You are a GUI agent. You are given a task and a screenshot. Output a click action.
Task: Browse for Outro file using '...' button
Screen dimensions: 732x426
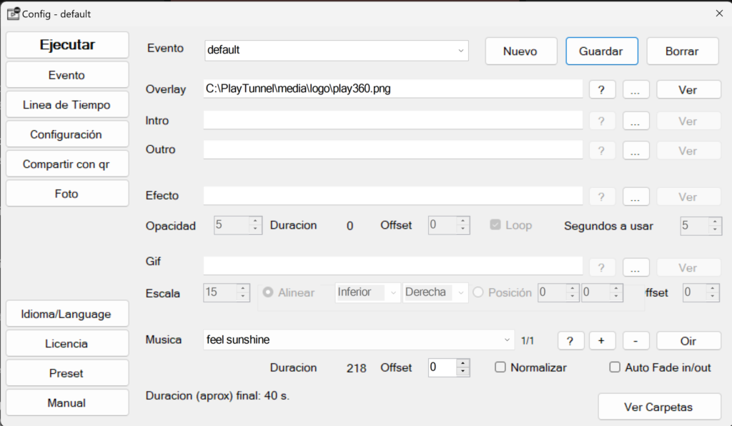click(x=635, y=151)
